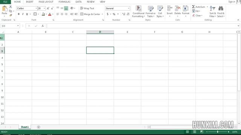Set Middle Align vertical alignment

(62, 8)
